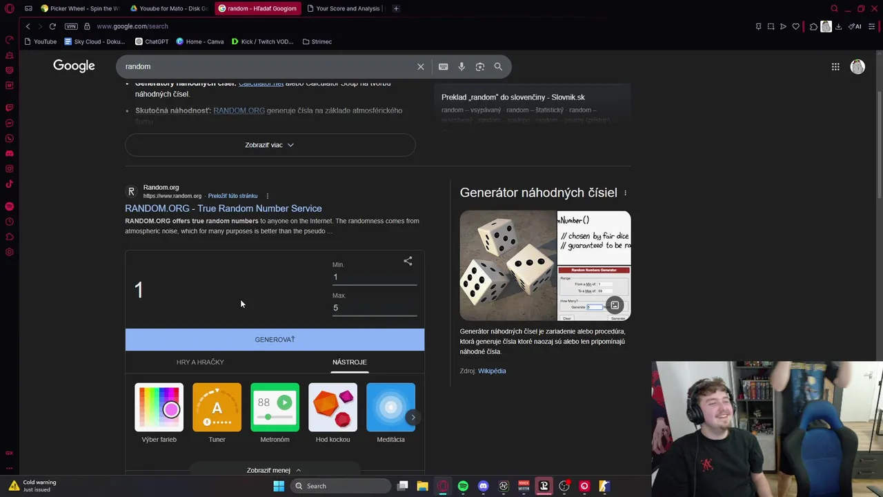Switch to Your Score and Analysis tab
The height and width of the screenshot is (497, 883).
coord(343,8)
